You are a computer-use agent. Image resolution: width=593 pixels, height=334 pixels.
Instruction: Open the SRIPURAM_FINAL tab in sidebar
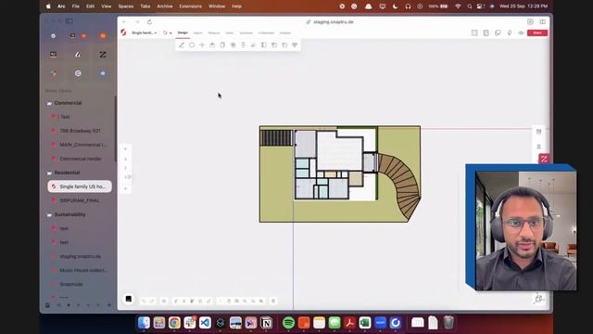[x=80, y=200]
